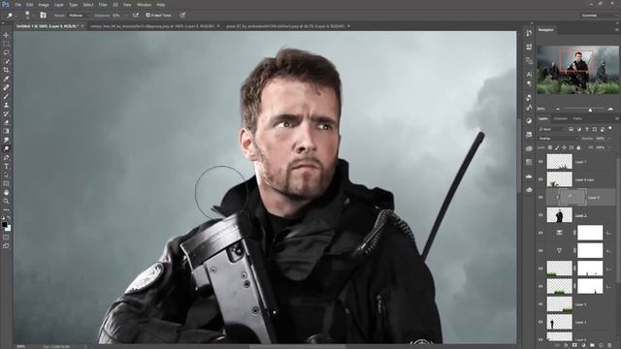The width and height of the screenshot is (621, 349).
Task: Select the Path Selection tool
Action: click(6, 174)
